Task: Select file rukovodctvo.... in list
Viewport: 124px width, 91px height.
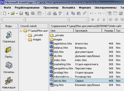Action: (x=61, y=77)
